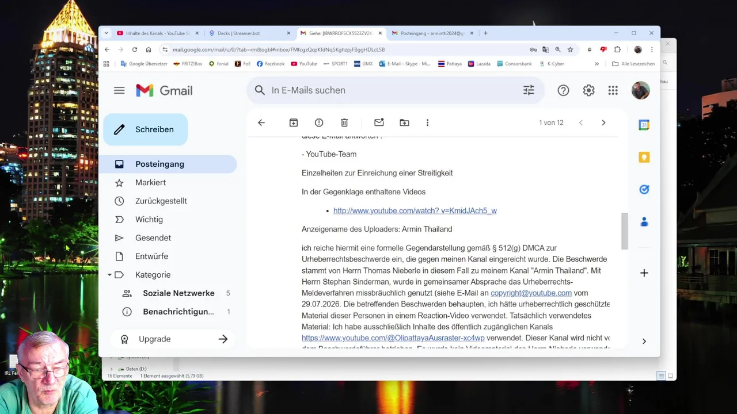The height and width of the screenshot is (414, 737).
Task: Open OlipattayaAusraster channel link
Action: pos(393,338)
